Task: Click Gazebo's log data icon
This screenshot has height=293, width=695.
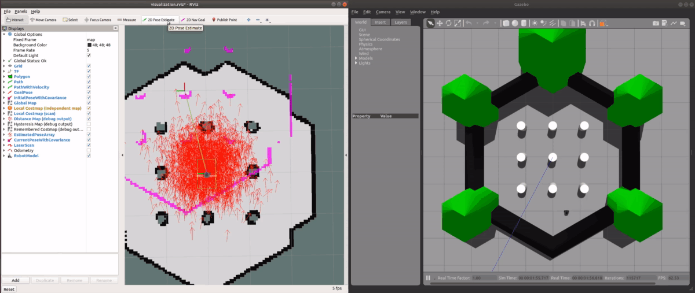Action: tap(665, 23)
